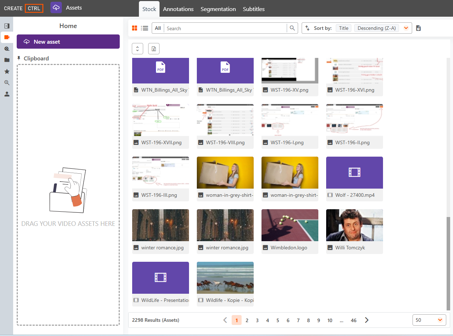Open favorites star in sidebar
Image resolution: width=453 pixels, height=336 pixels.
point(7,71)
